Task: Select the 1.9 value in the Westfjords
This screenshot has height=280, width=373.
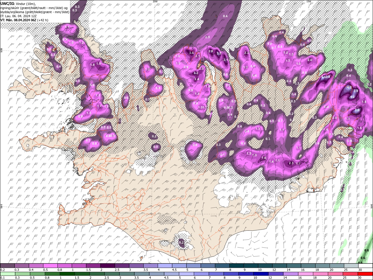Action: (x=98, y=64)
